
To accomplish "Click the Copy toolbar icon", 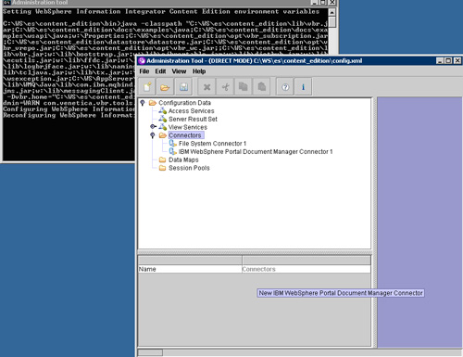I will pos(244,87).
